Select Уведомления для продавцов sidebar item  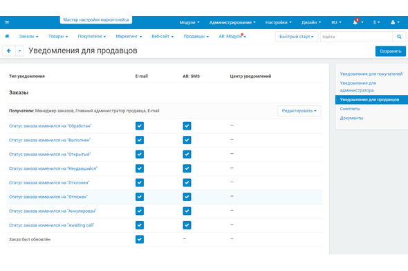coord(371,100)
